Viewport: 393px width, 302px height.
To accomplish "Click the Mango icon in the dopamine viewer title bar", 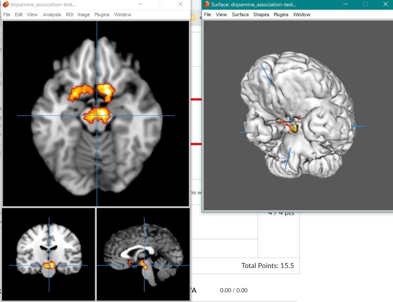I will pos(6,5).
